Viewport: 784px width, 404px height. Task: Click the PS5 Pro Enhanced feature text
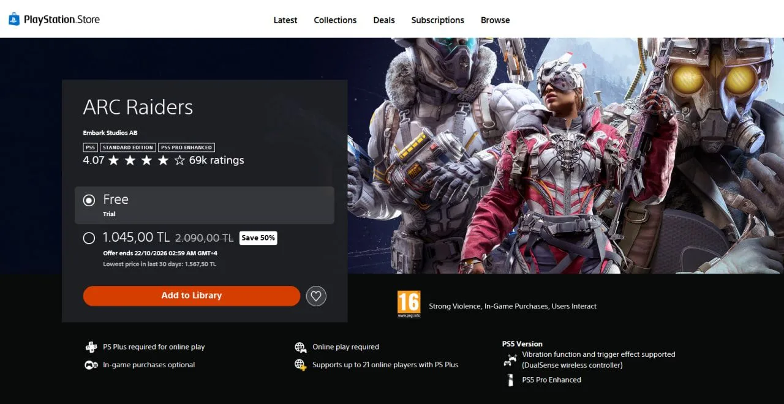tap(551, 380)
